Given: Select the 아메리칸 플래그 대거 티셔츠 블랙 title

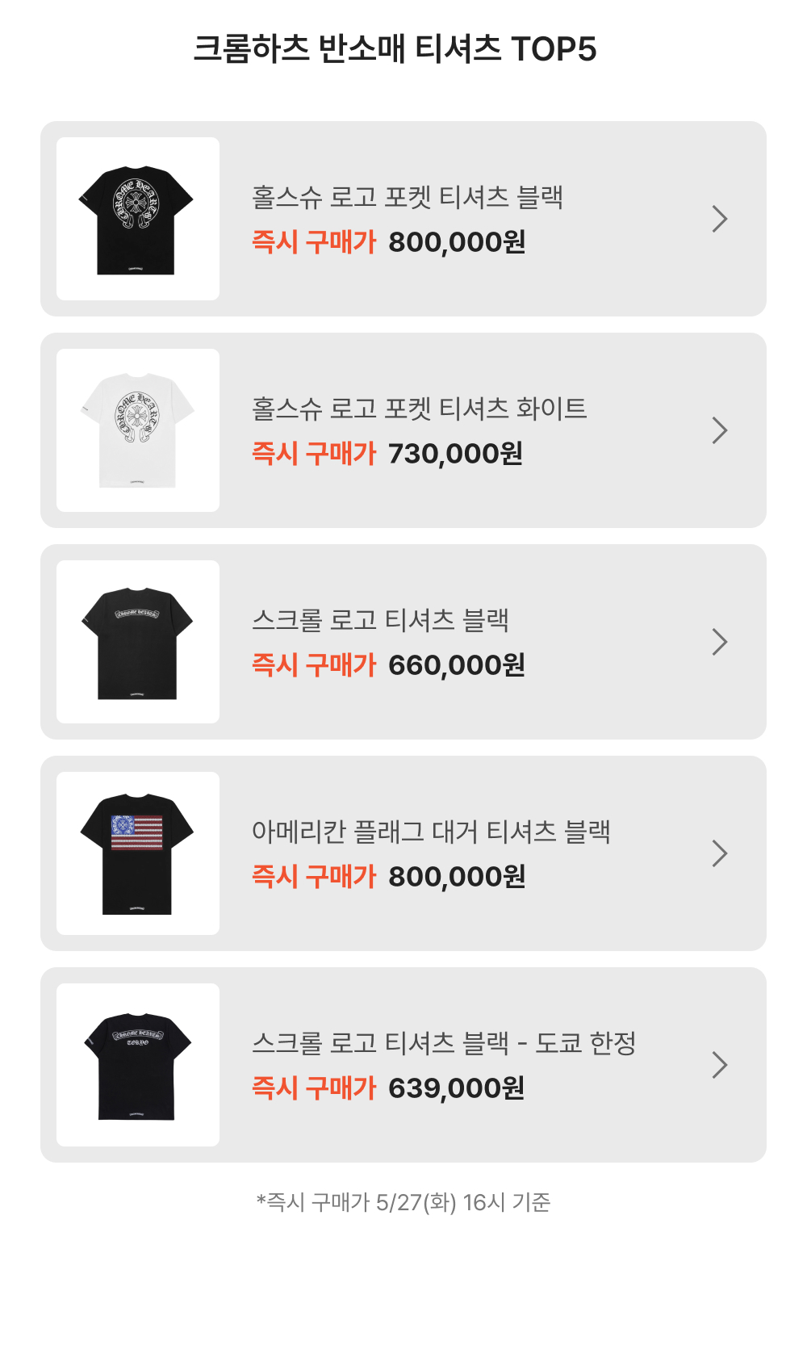Looking at the screenshot, I should coord(431,832).
